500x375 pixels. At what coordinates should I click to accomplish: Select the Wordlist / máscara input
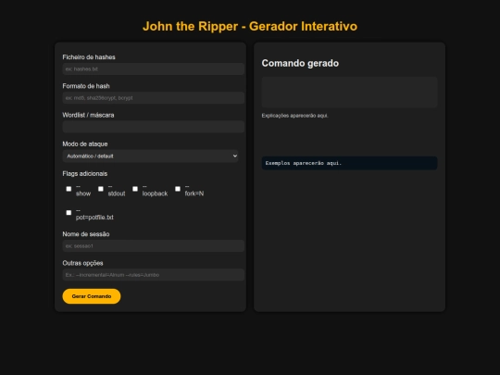154,127
